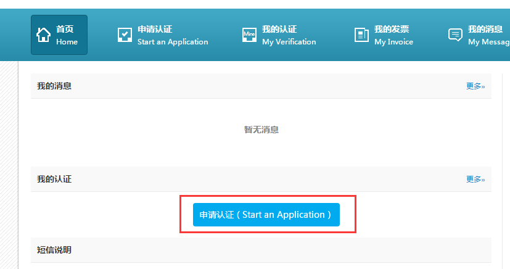The height and width of the screenshot is (269, 510).
Task: Click the 我的消息 section header title
Action: (x=54, y=86)
